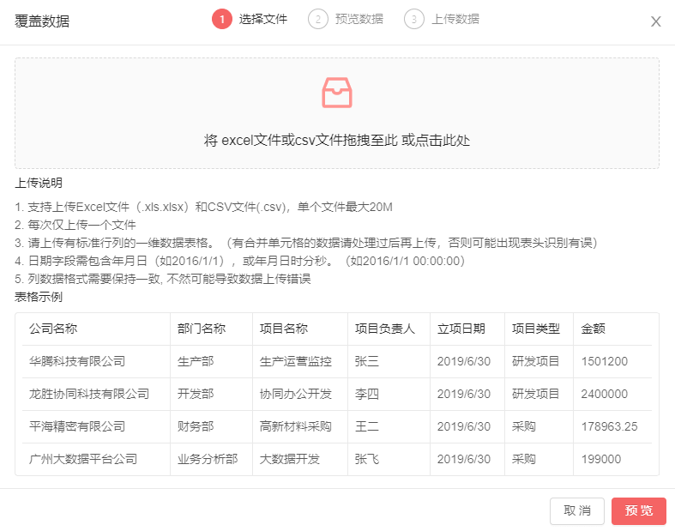Viewport: 675px width, 531px height.
Task: Click the 立项日期 column header
Action: click(461, 329)
